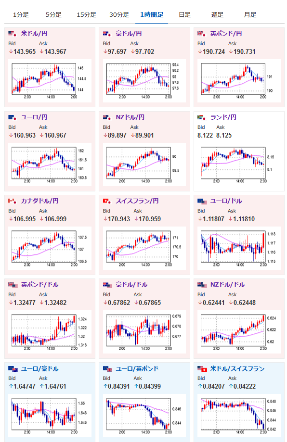This screenshot has width=287, height=442.
Task: Select the 日足 timeframe tab
Action: coord(185,14)
